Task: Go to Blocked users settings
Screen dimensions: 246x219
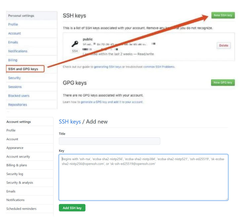Action: 19,96
